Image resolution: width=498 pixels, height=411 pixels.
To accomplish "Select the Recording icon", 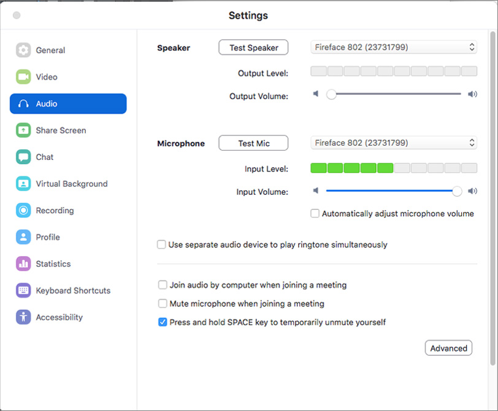I will tap(23, 210).
